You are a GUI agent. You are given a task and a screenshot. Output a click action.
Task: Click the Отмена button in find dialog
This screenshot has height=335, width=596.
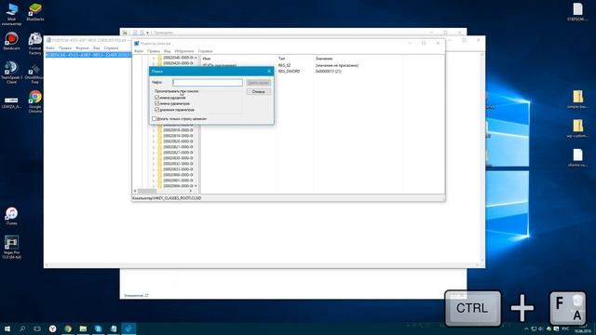point(259,91)
